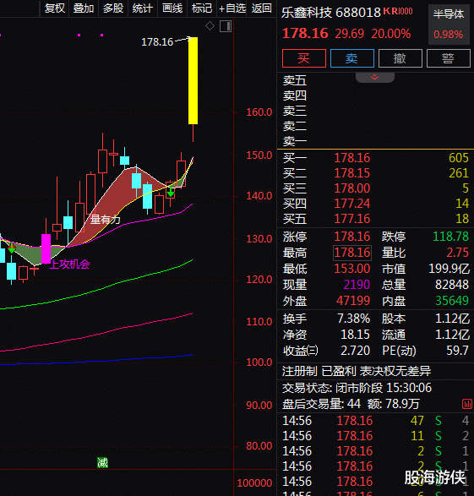Open the 统计 statistics tool
Viewport: 474px width, 496px height.
[142, 8]
